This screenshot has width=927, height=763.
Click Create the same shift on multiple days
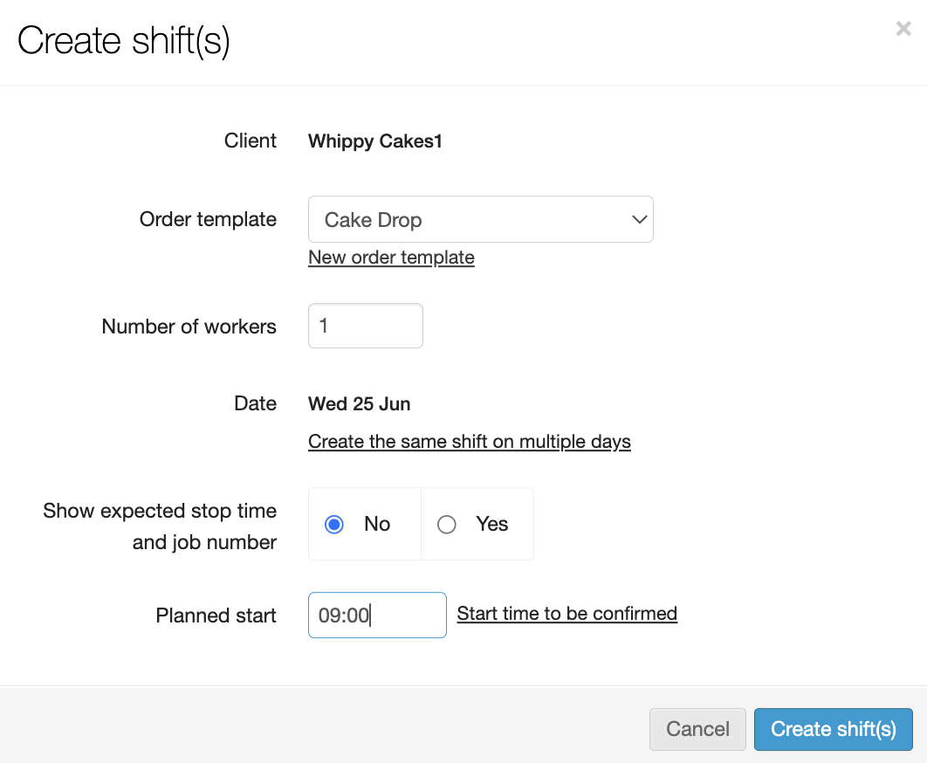[469, 442]
